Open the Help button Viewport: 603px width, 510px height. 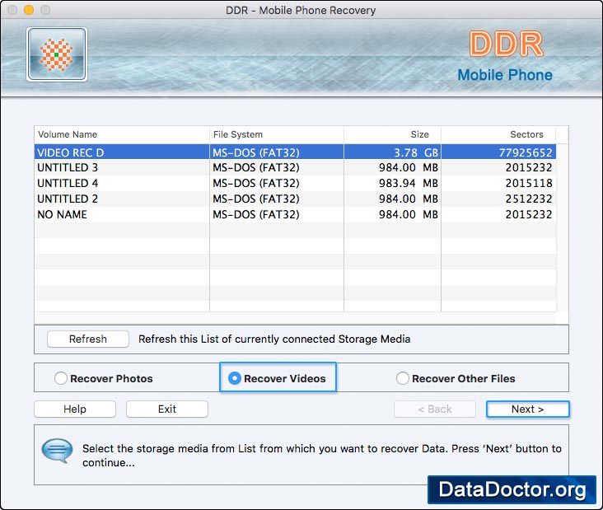tap(75, 409)
